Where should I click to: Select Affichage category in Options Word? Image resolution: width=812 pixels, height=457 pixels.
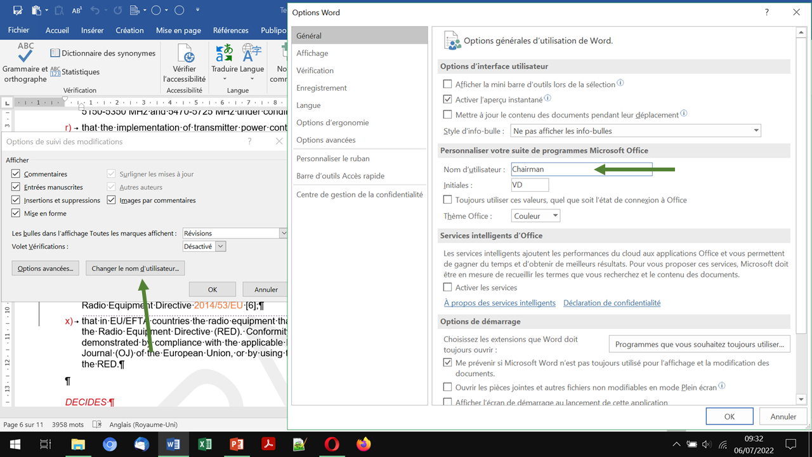360,53
